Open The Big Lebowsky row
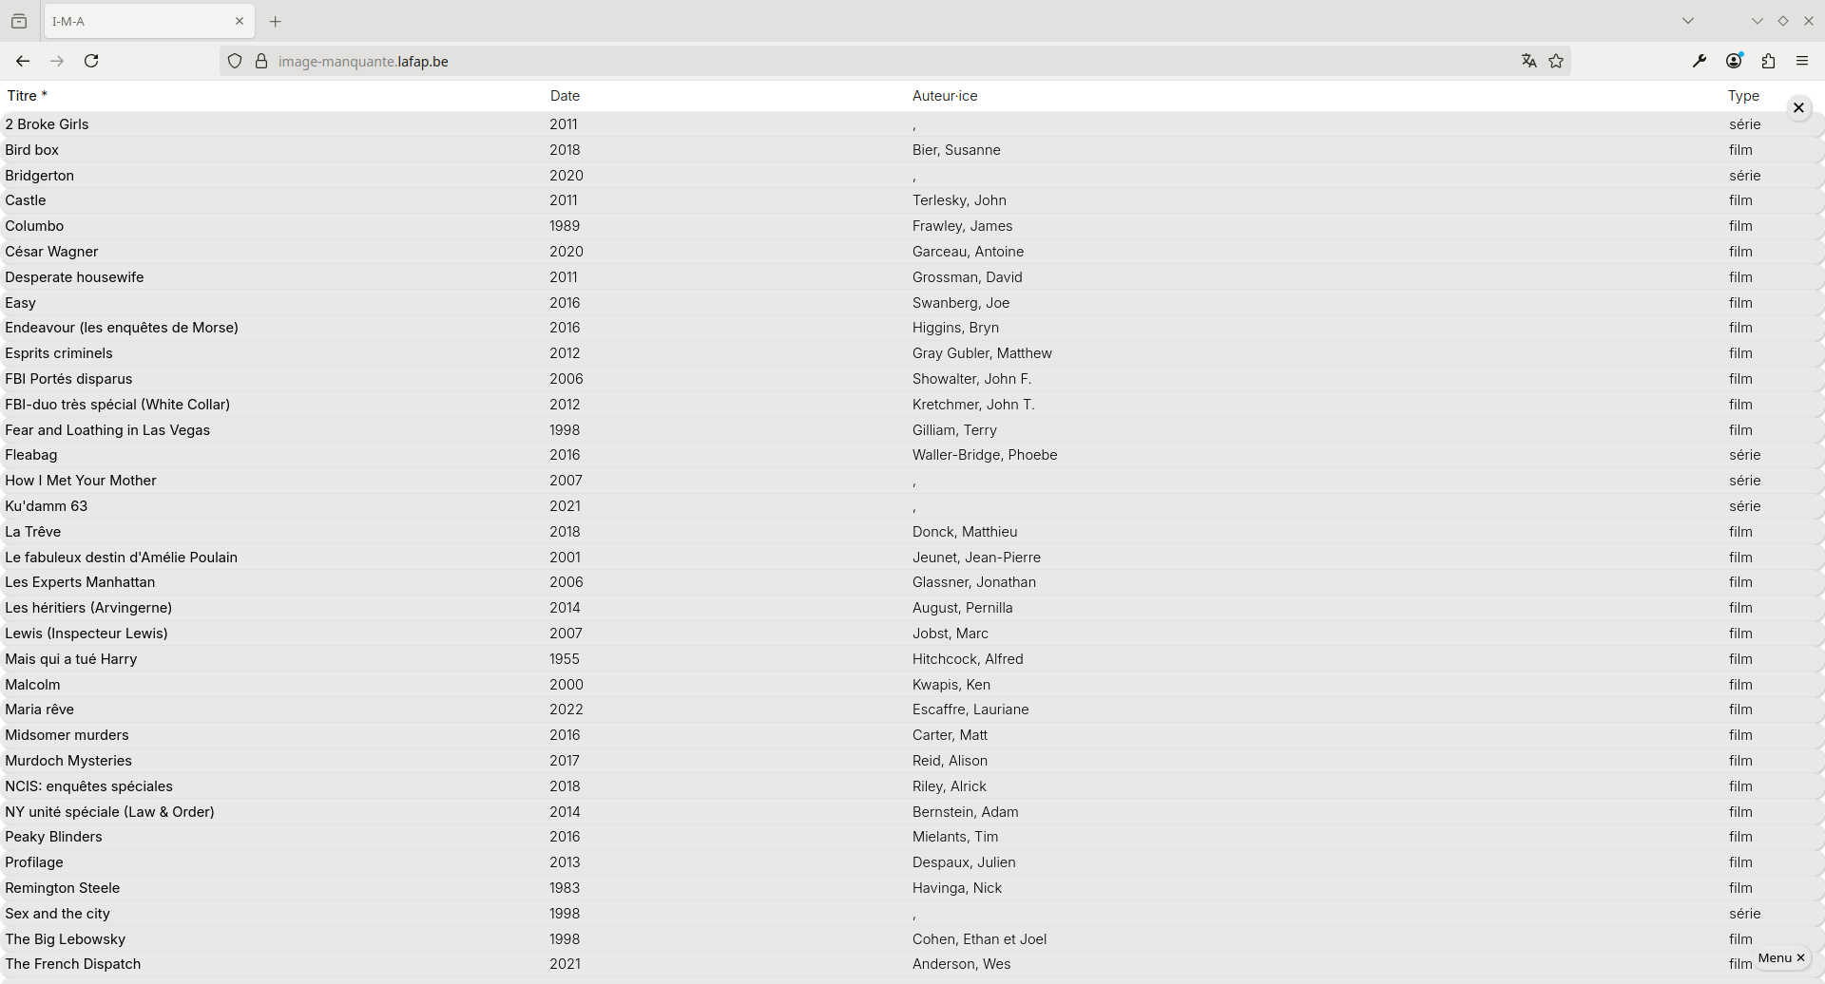This screenshot has width=1825, height=984. coord(66,939)
